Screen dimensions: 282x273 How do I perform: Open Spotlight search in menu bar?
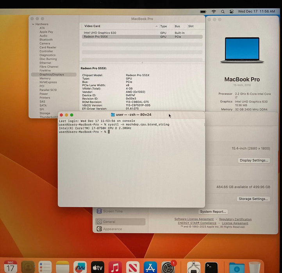tap(223, 11)
